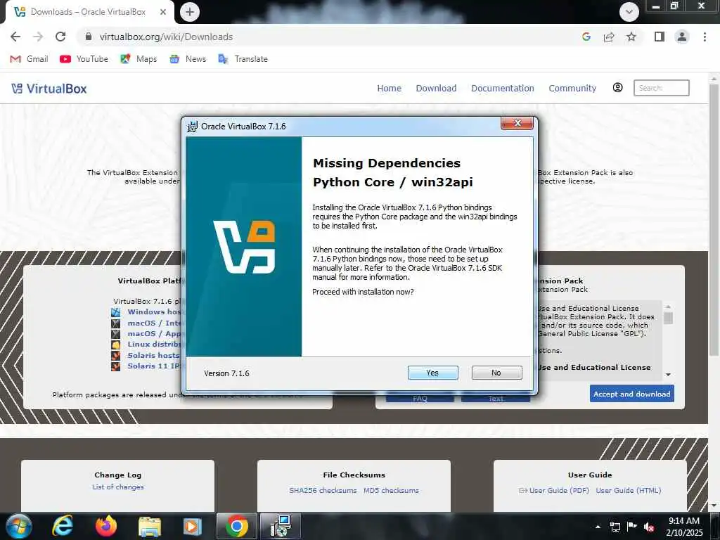Screen dimensions: 720x540
Task: Open the Gmail bookmark
Action: [30, 59]
